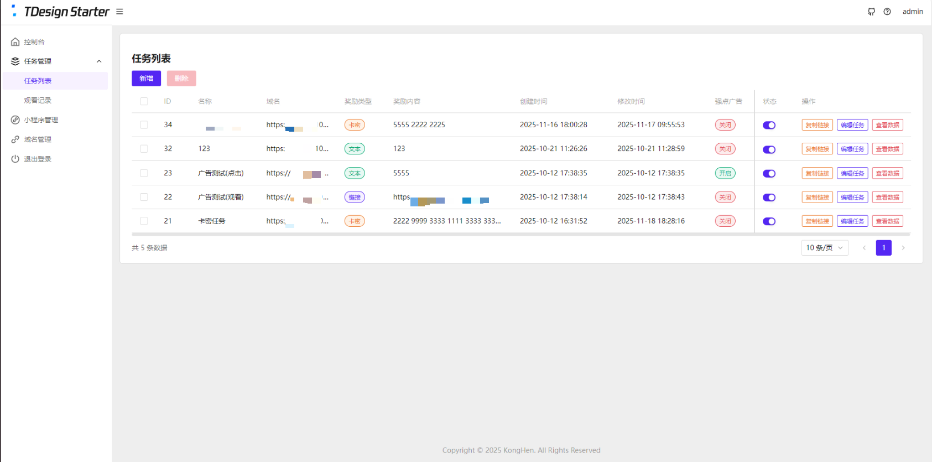Open the GitHub icon in header
This screenshot has width=932, height=462.
tap(871, 12)
